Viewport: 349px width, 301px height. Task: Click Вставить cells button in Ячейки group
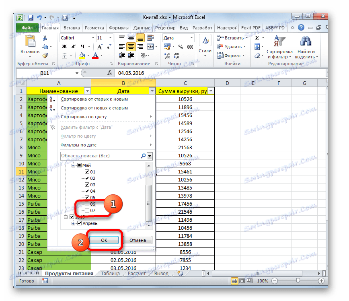(232, 38)
